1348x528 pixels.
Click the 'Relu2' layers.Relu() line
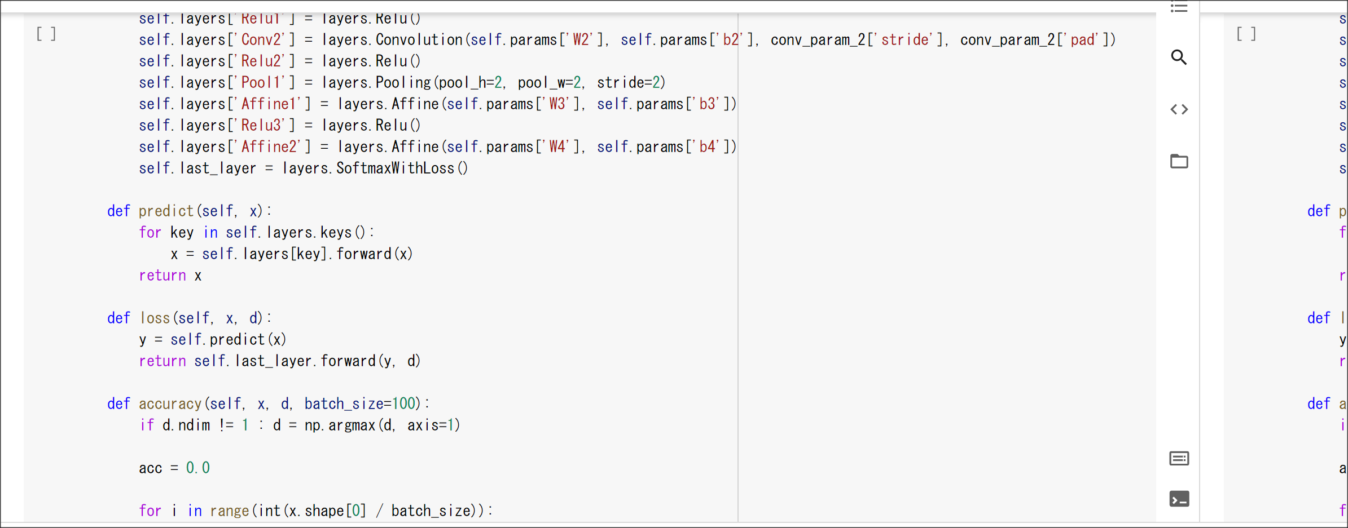click(x=280, y=61)
